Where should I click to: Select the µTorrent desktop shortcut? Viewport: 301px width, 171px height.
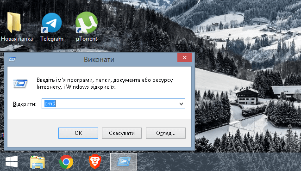[87, 23]
